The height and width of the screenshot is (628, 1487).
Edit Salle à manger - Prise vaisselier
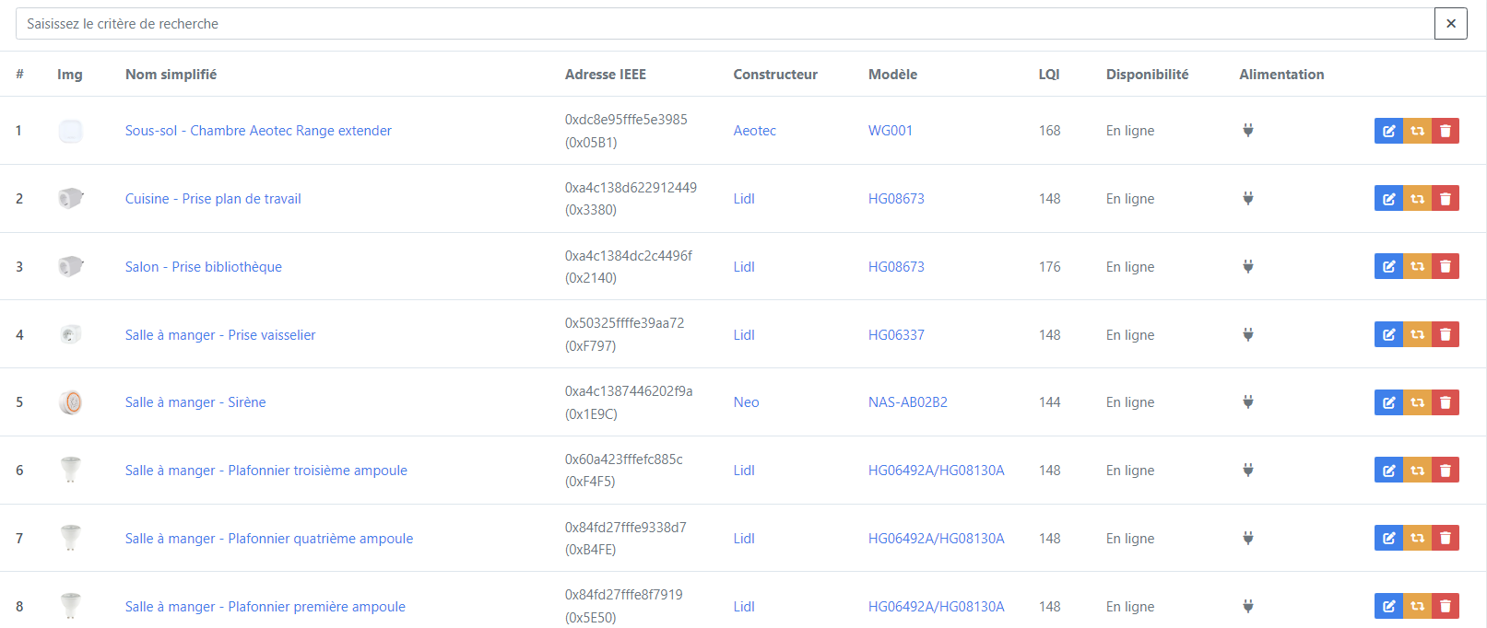pos(1388,334)
